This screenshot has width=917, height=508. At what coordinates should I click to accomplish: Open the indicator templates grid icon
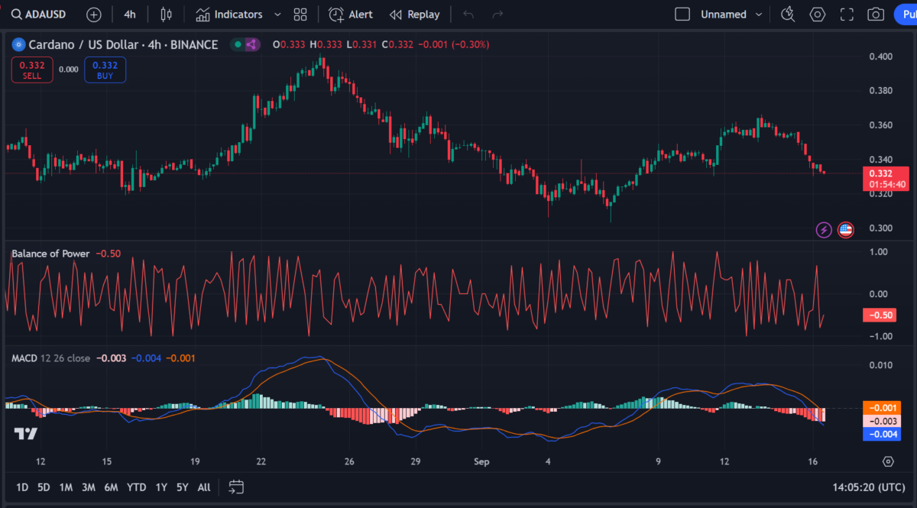(300, 15)
